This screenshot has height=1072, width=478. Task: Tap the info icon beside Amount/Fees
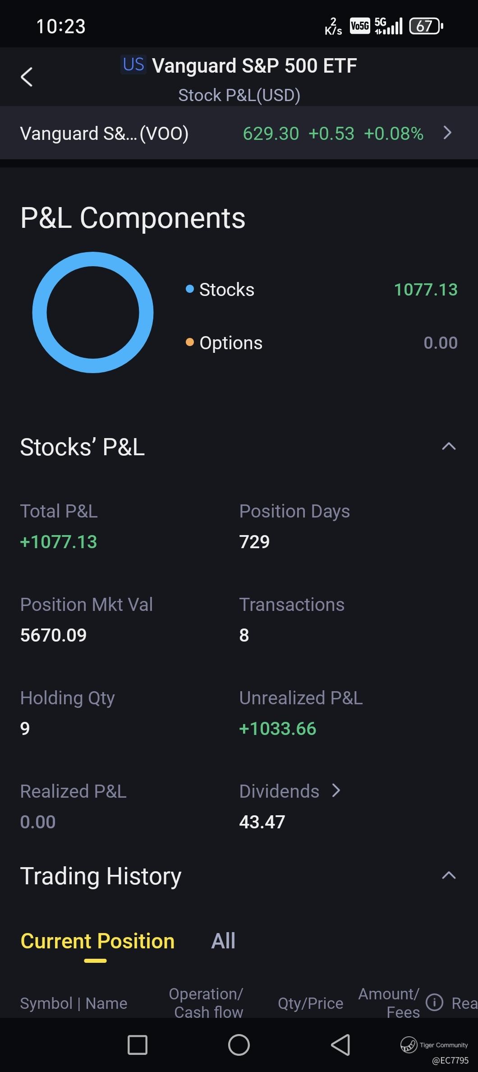point(434,1003)
